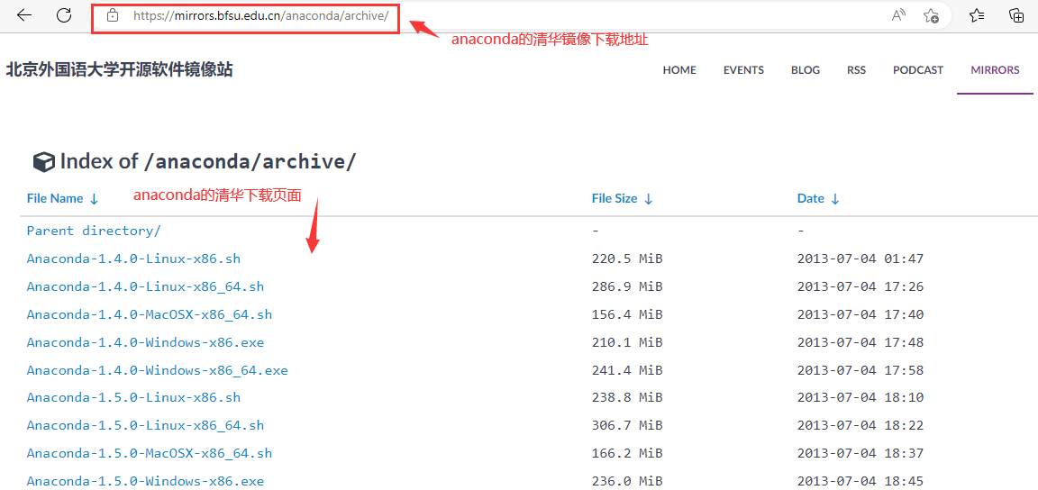
Task: Open the Collections icon
Action: [1016, 16]
